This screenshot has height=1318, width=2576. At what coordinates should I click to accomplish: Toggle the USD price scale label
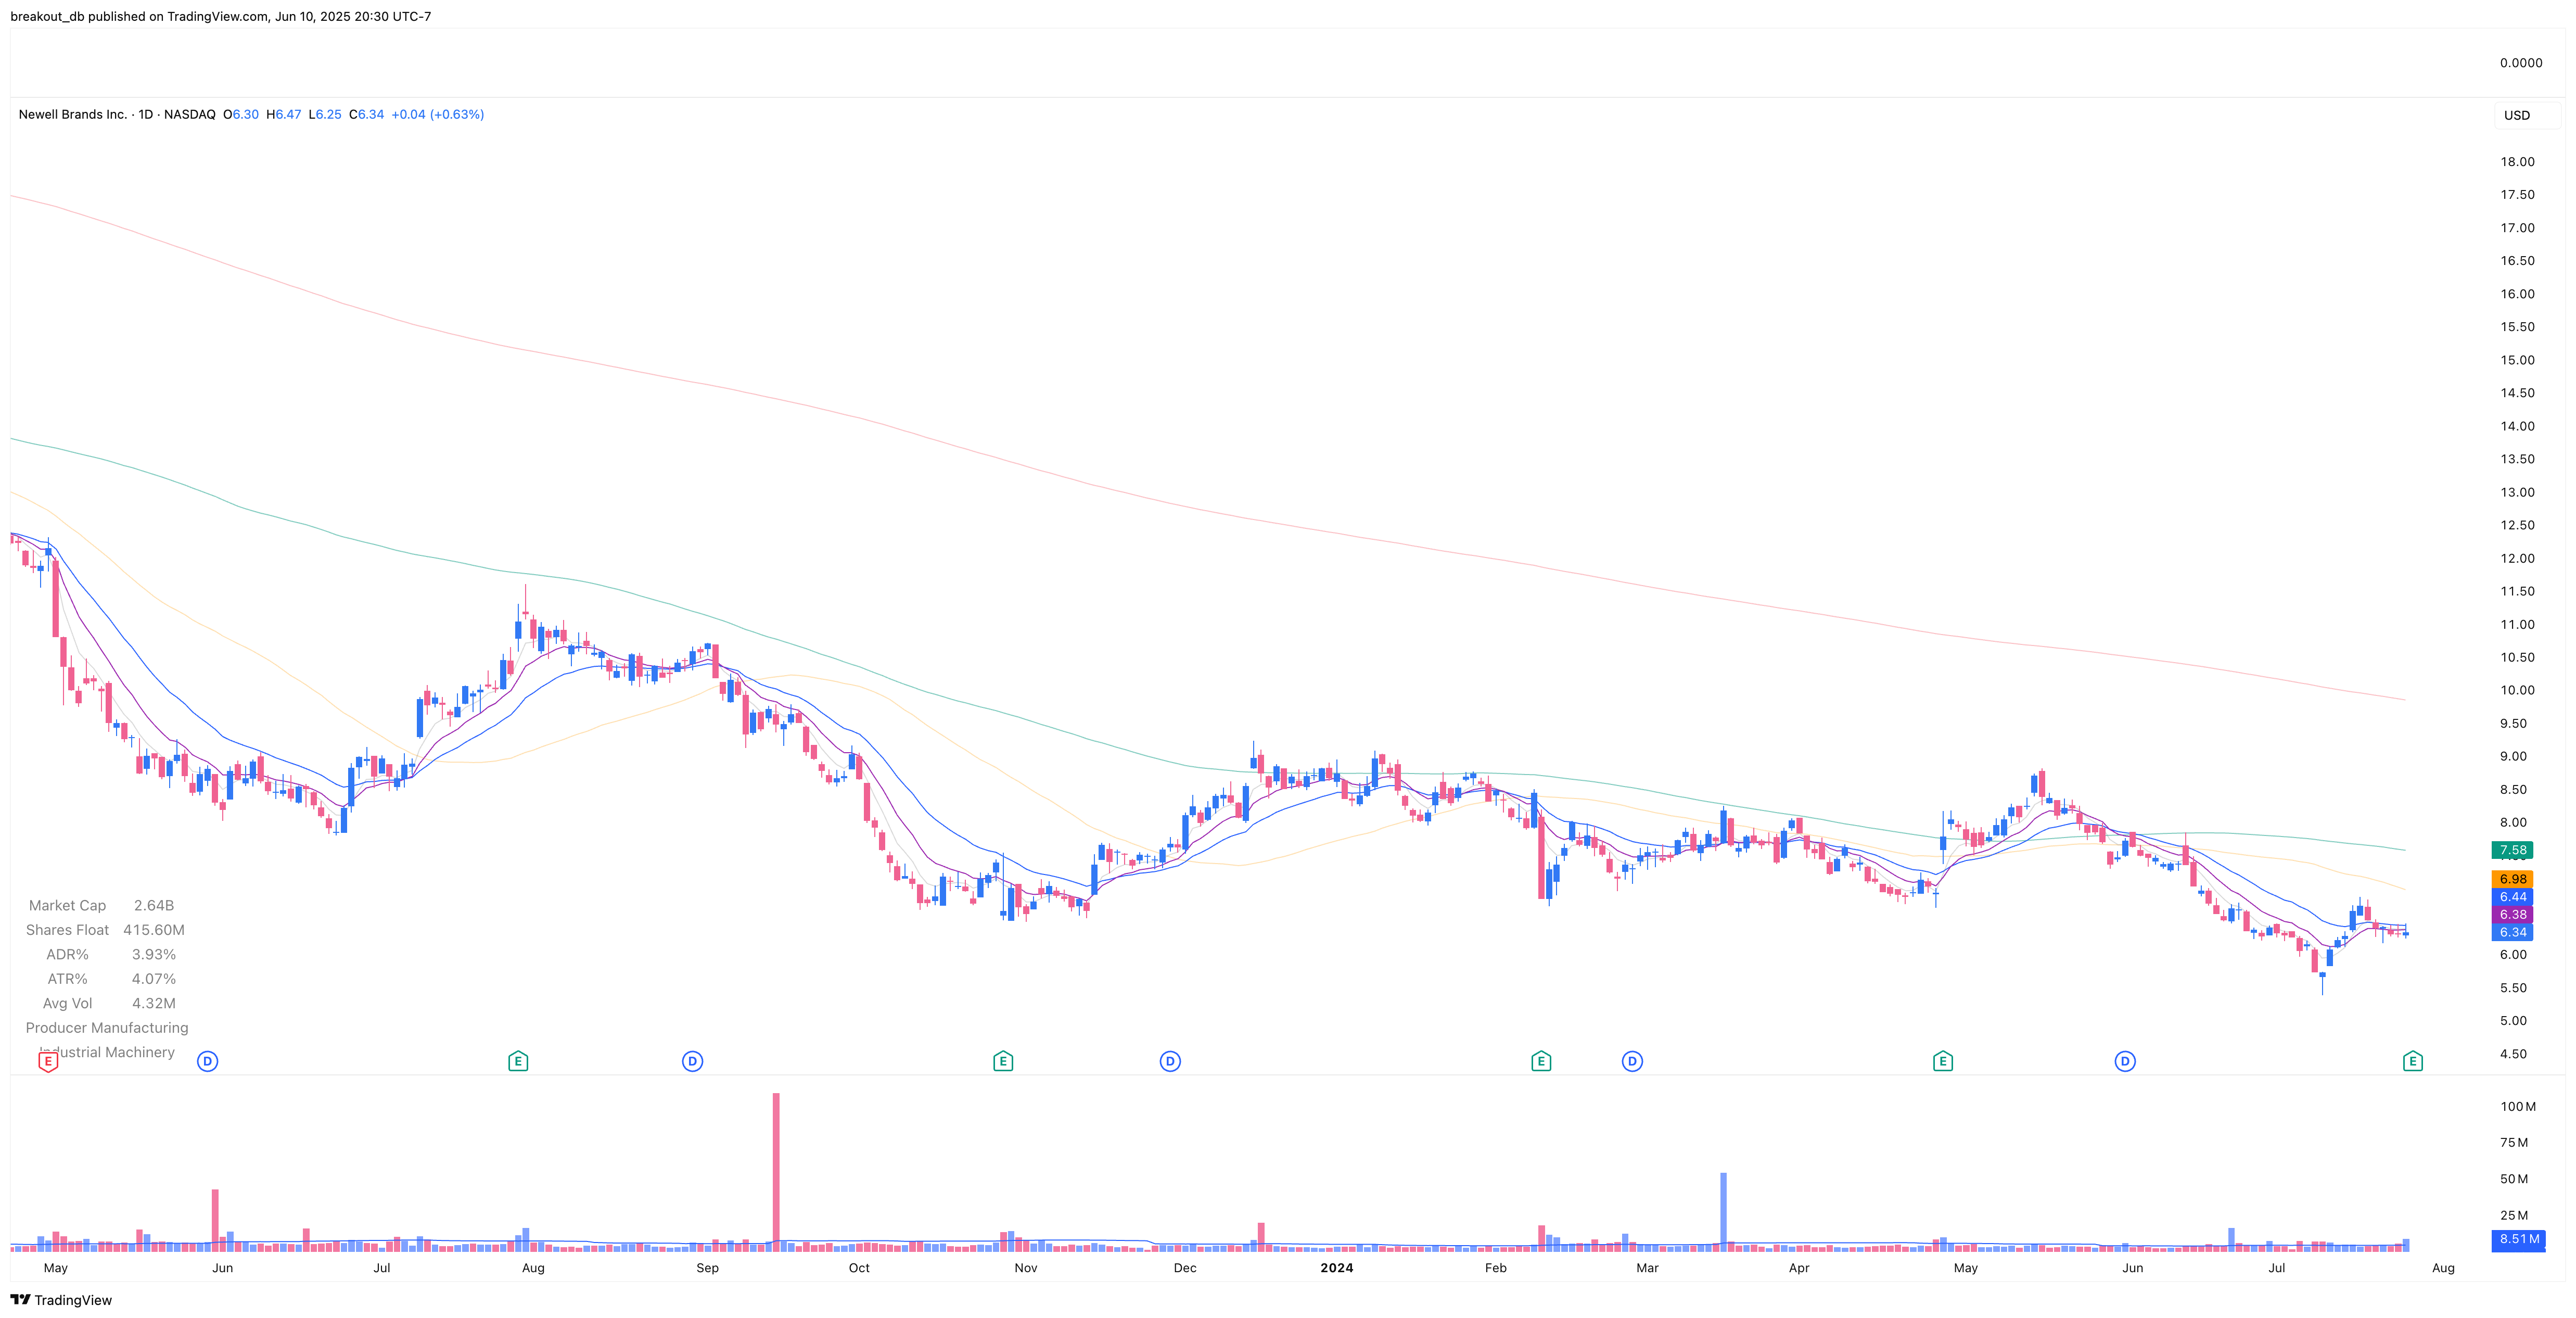[2518, 114]
